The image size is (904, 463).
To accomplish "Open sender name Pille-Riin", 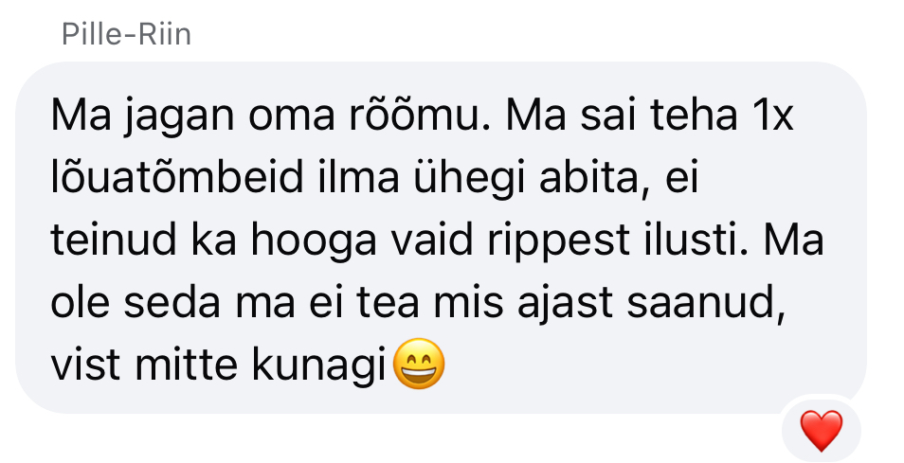I will tap(126, 34).
